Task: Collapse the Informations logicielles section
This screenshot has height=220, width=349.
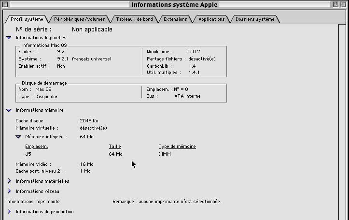Action: 9,38
